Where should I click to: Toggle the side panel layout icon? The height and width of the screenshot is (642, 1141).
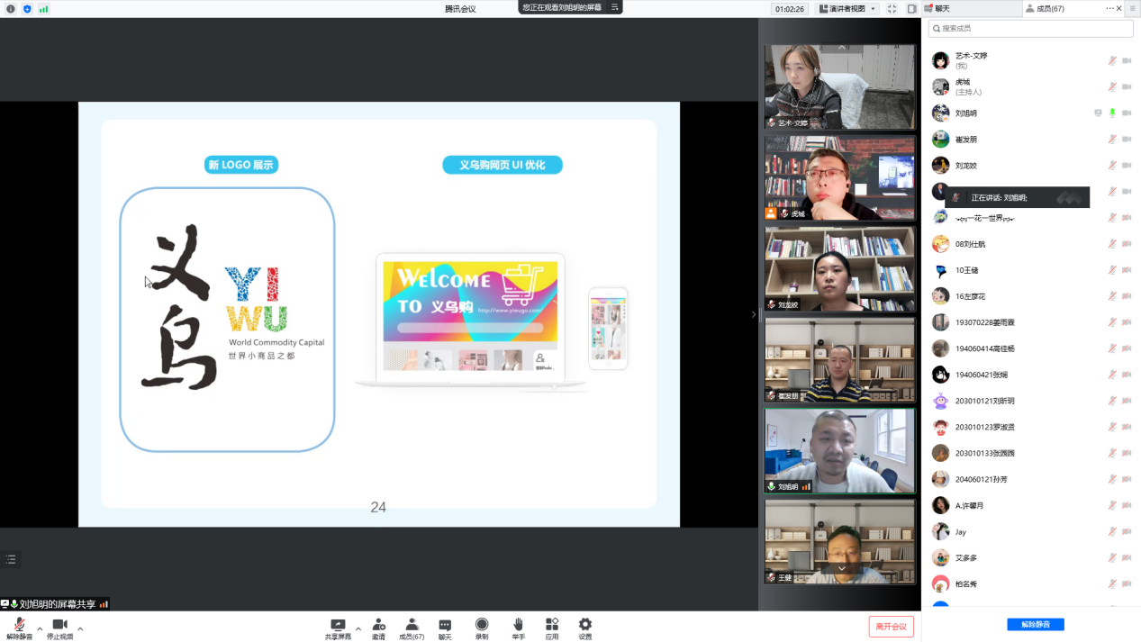911,8
